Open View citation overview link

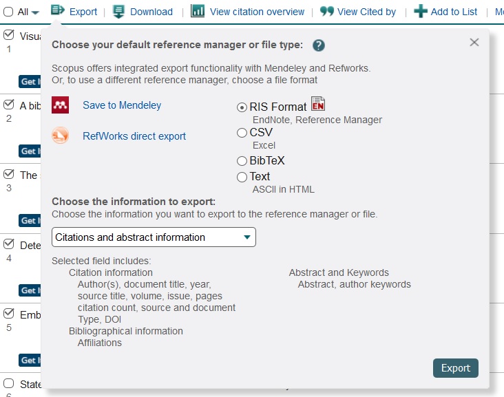(x=257, y=12)
